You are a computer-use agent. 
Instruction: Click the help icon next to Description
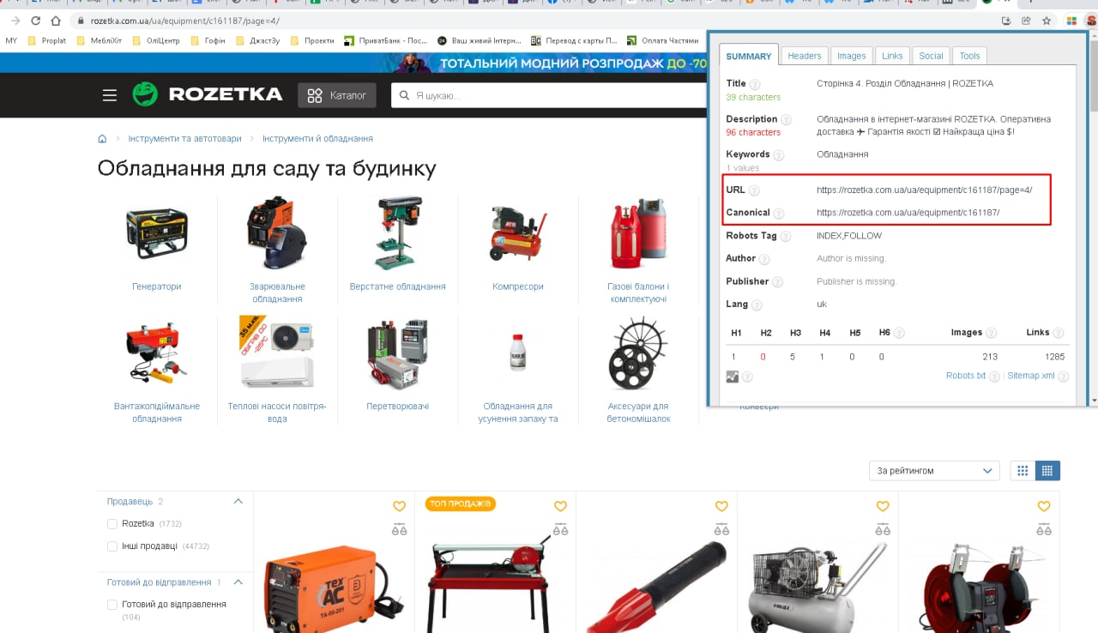click(786, 120)
